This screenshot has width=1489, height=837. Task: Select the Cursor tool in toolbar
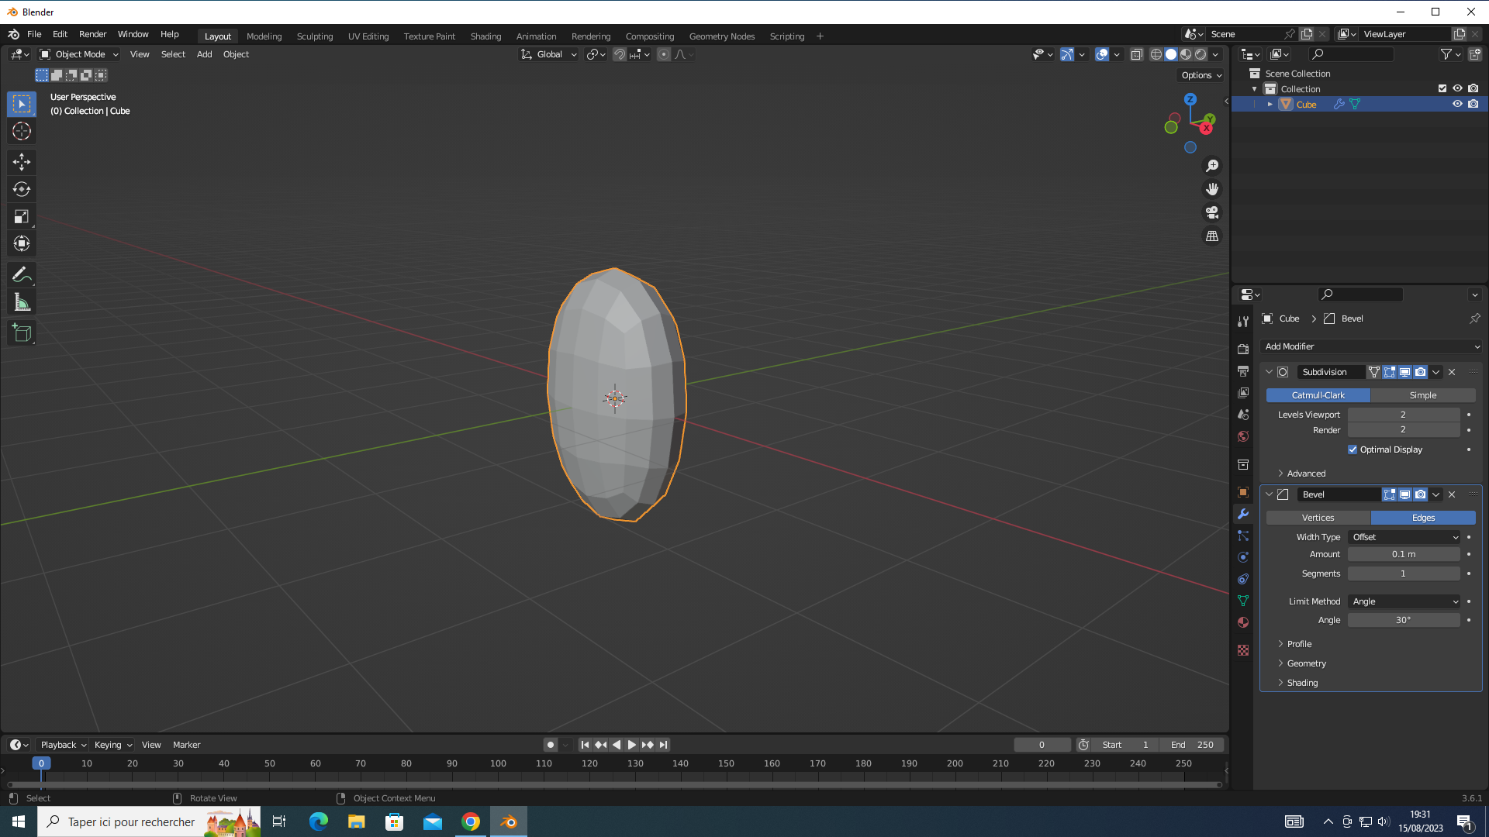tap(22, 131)
